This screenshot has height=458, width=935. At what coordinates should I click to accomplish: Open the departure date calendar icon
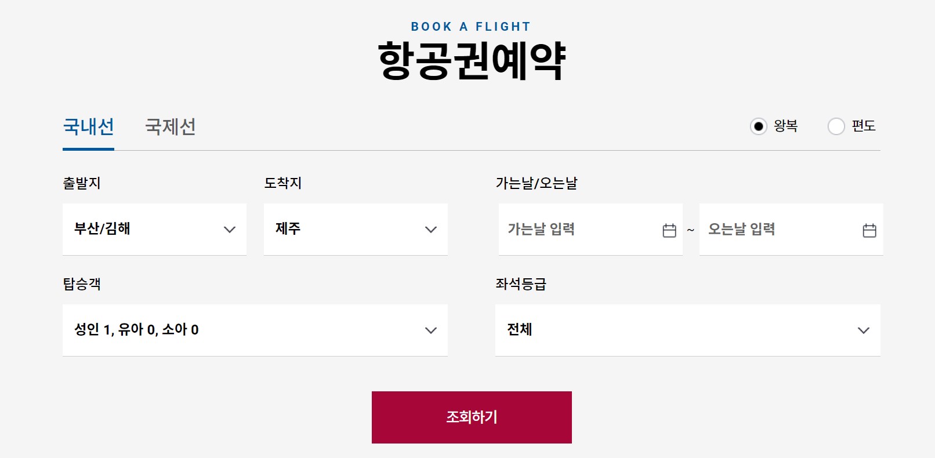[669, 230]
